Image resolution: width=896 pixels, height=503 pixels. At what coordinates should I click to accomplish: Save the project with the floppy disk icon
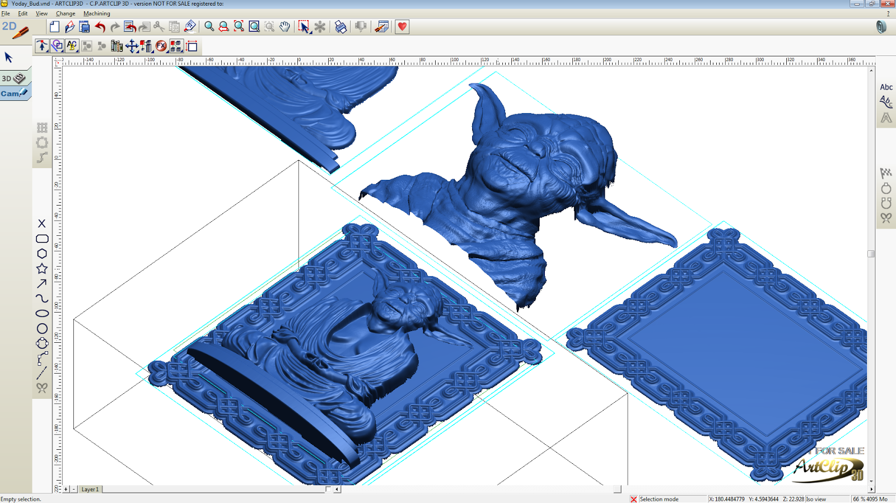pyautogui.click(x=85, y=27)
